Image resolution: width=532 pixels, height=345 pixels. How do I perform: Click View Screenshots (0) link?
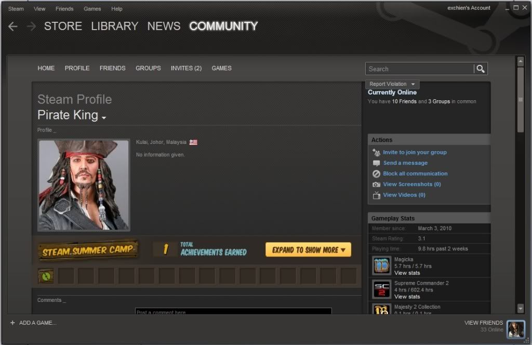pos(411,184)
